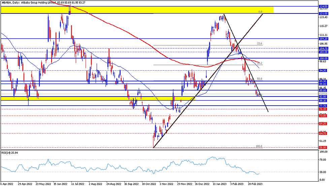Click the 98.63 price axis value

323,61
